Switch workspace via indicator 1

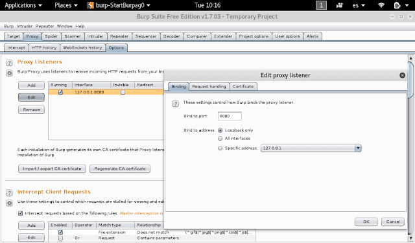(321, 5)
